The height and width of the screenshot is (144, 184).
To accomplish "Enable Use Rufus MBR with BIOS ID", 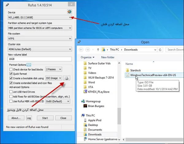I will (11, 101).
